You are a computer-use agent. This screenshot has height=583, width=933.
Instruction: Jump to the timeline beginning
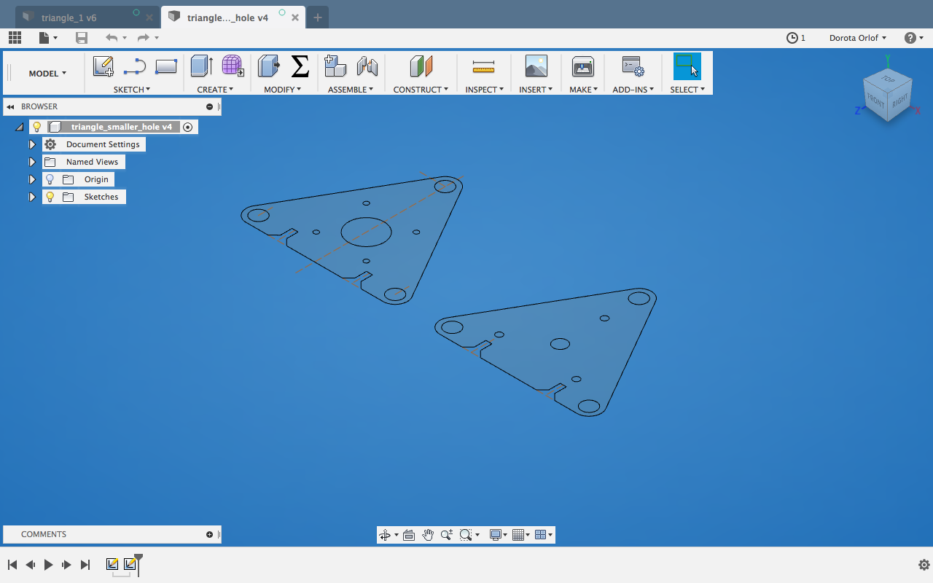pos(12,565)
